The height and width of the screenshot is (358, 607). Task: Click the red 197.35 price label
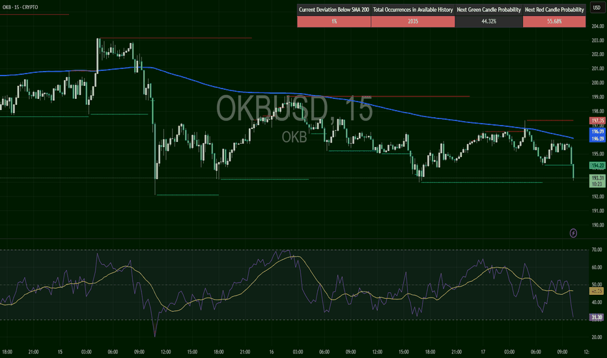[x=597, y=121]
